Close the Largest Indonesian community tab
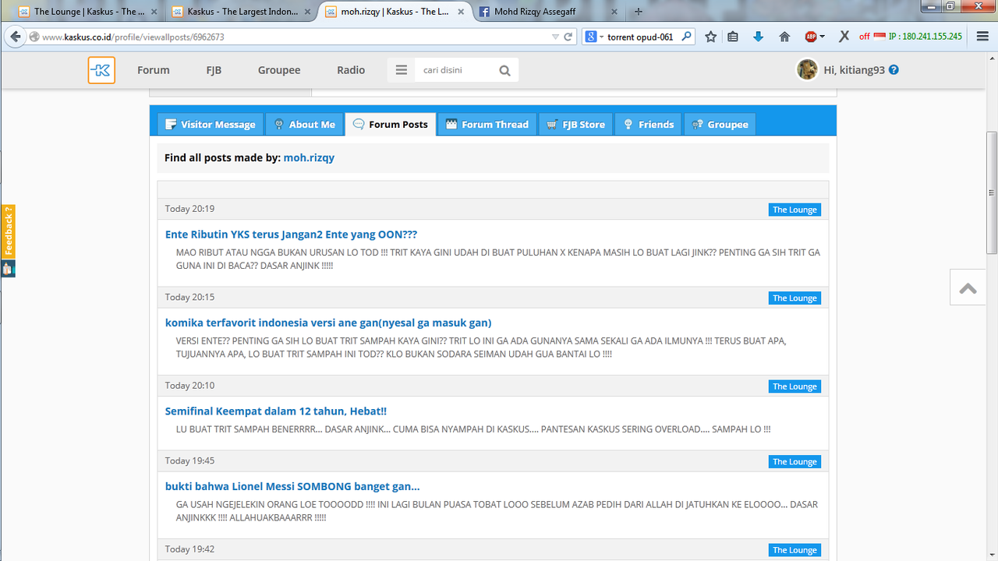Viewport: 998px width, 561px height. click(x=307, y=12)
